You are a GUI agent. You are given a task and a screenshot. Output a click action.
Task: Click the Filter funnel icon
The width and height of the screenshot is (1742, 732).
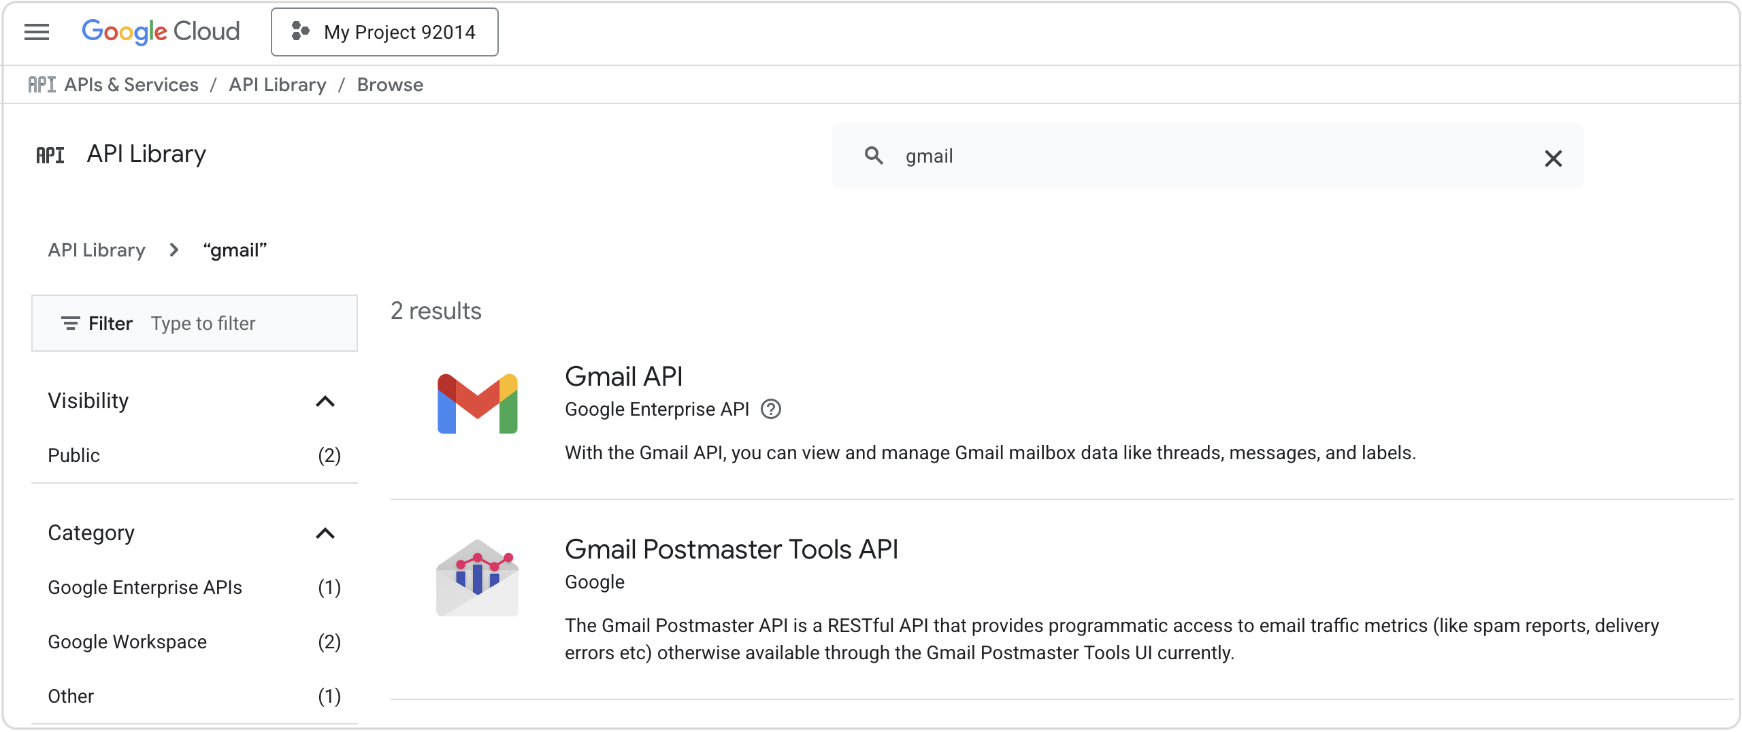click(71, 324)
